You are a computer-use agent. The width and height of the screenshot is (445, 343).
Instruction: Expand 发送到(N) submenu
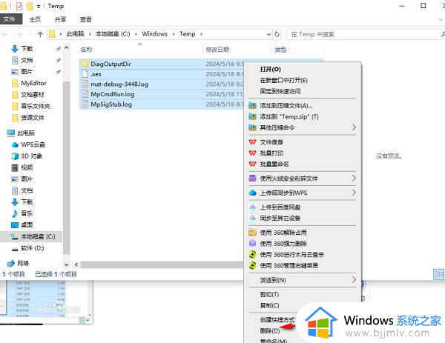[x=303, y=280]
